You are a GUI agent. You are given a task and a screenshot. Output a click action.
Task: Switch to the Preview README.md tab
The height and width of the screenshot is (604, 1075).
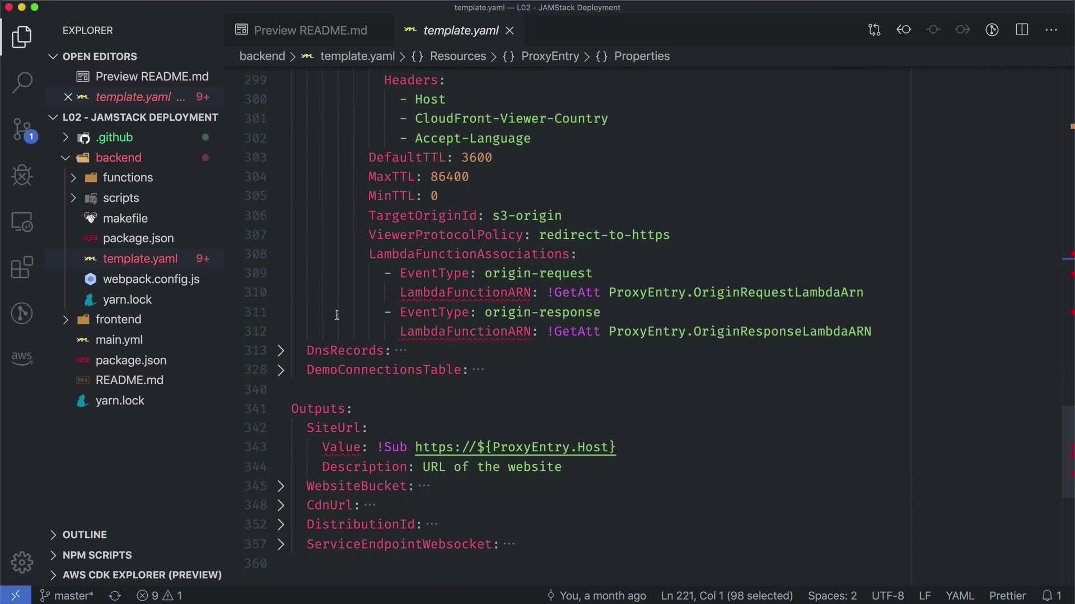click(x=310, y=30)
